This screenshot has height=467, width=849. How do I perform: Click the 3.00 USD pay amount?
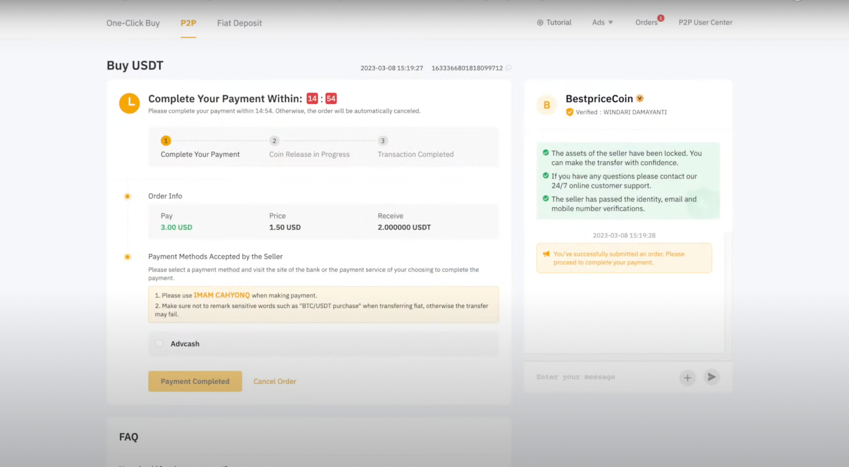coord(177,227)
